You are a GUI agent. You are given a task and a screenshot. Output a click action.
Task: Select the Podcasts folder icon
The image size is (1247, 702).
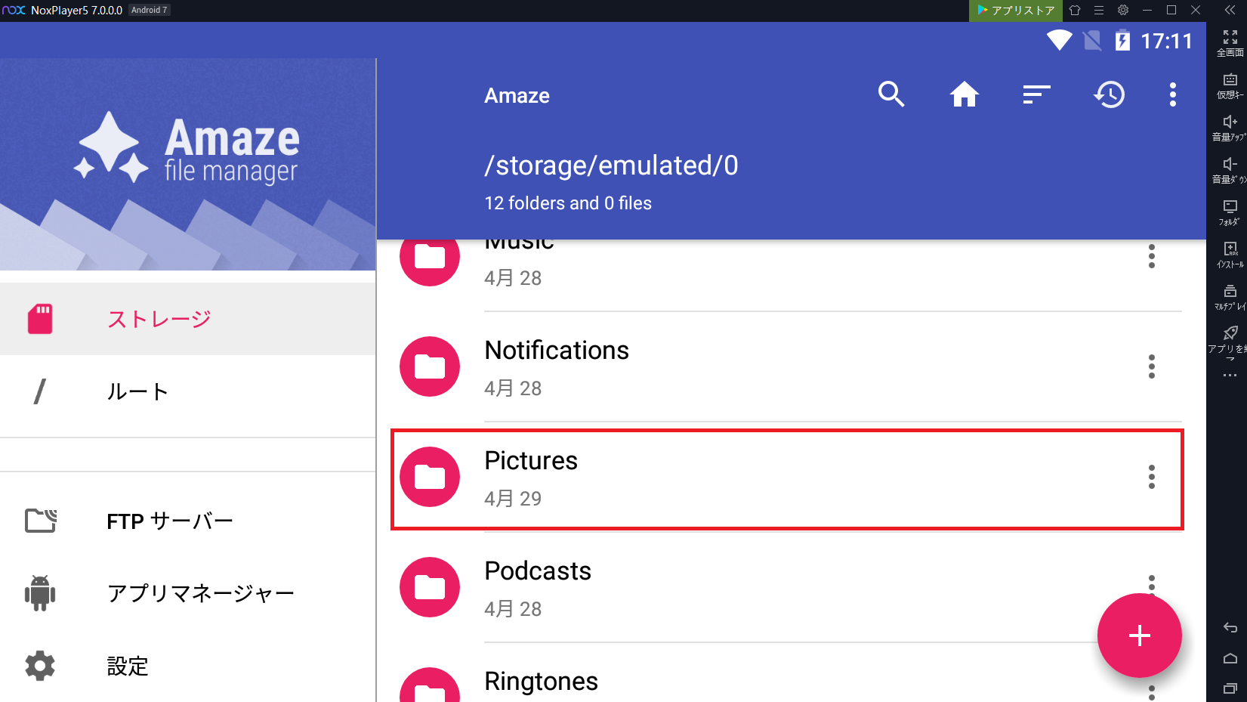tap(430, 587)
